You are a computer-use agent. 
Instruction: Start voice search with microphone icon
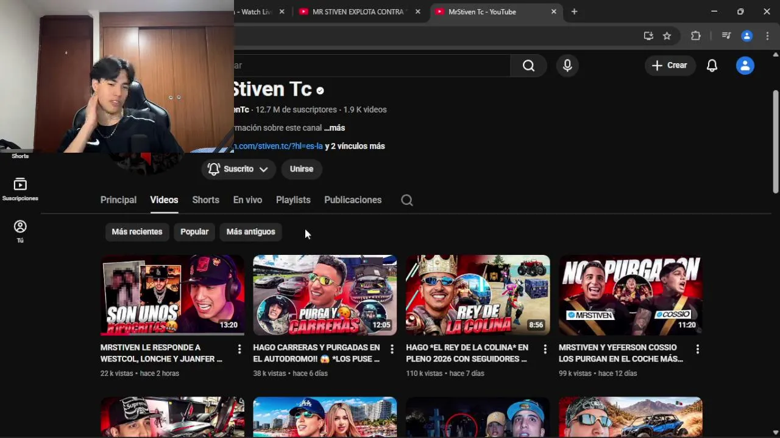(567, 65)
